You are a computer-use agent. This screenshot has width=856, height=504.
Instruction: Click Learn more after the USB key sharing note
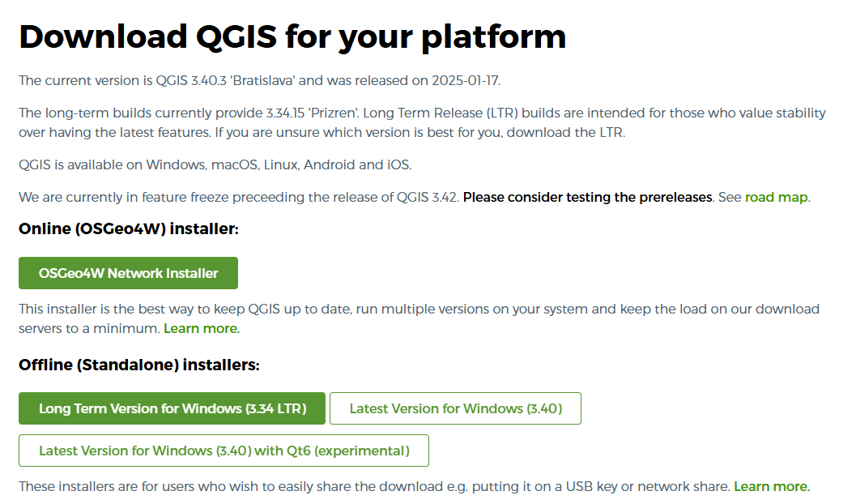771,486
